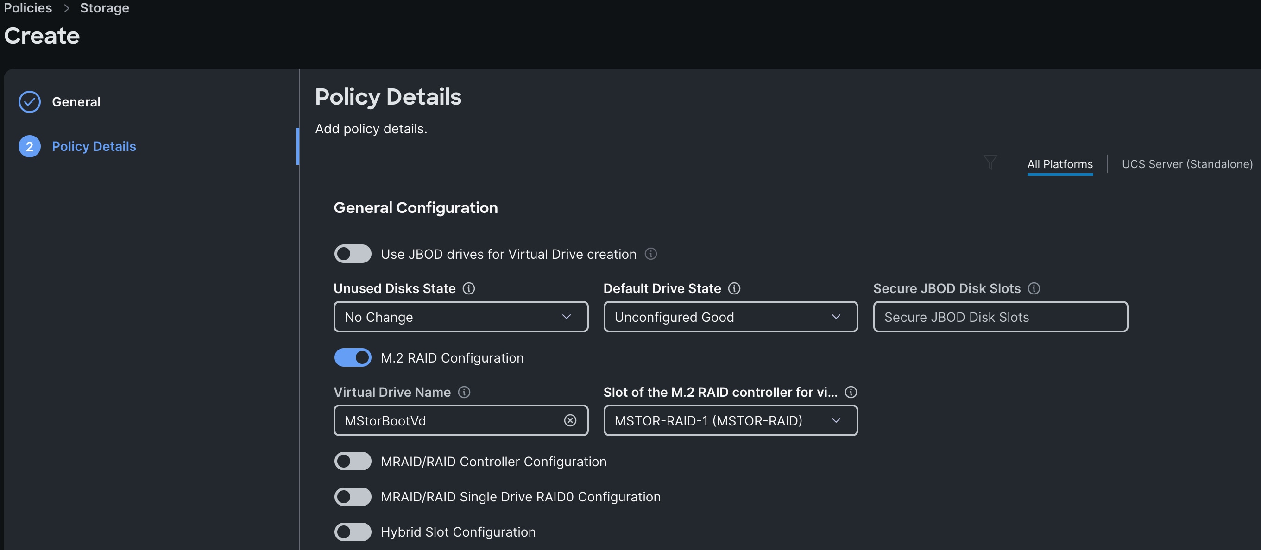Click the General step checkmark icon
This screenshot has height=550, width=1261.
tap(29, 102)
